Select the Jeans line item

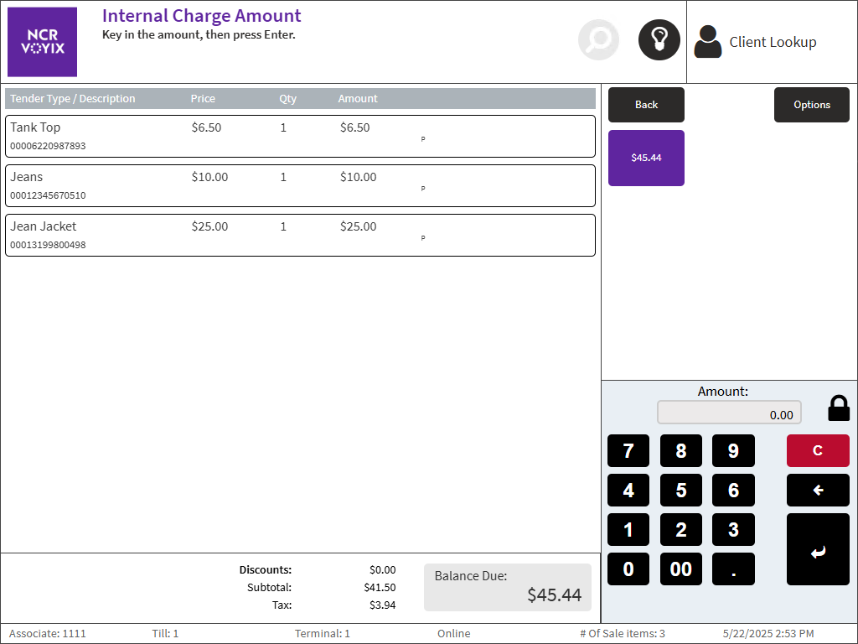(300, 185)
